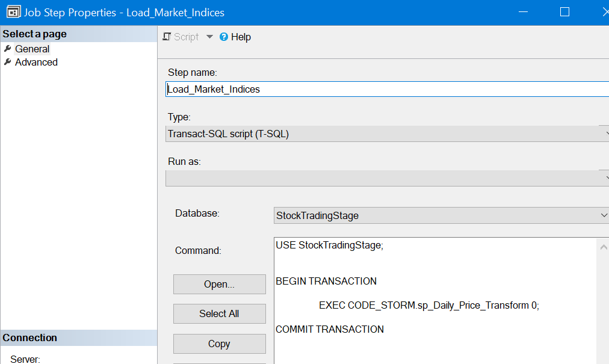Click the wrench icon beside General
The height and width of the screenshot is (364, 609).
click(x=7, y=49)
